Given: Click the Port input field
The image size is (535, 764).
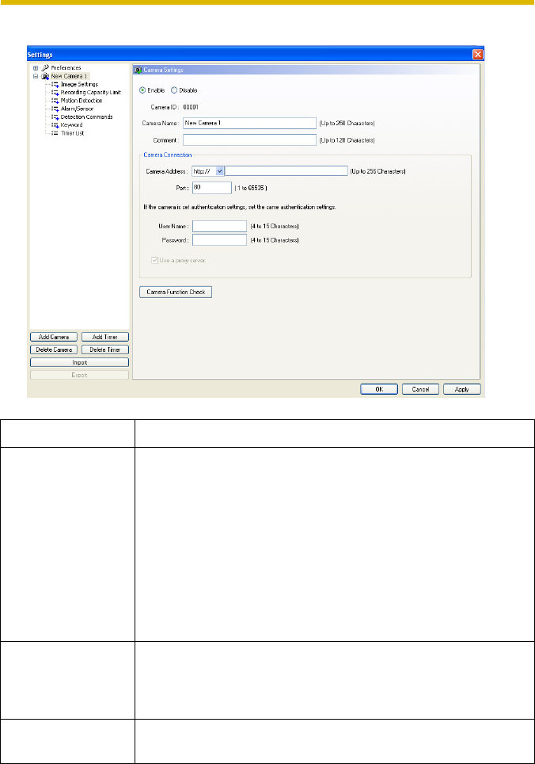Looking at the screenshot, I should (x=211, y=188).
